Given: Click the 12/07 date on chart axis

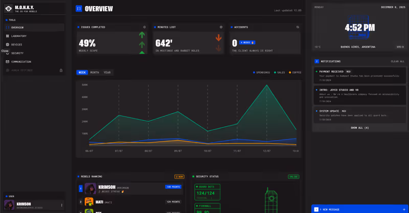Looking at the screenshot, I should point(266,151).
